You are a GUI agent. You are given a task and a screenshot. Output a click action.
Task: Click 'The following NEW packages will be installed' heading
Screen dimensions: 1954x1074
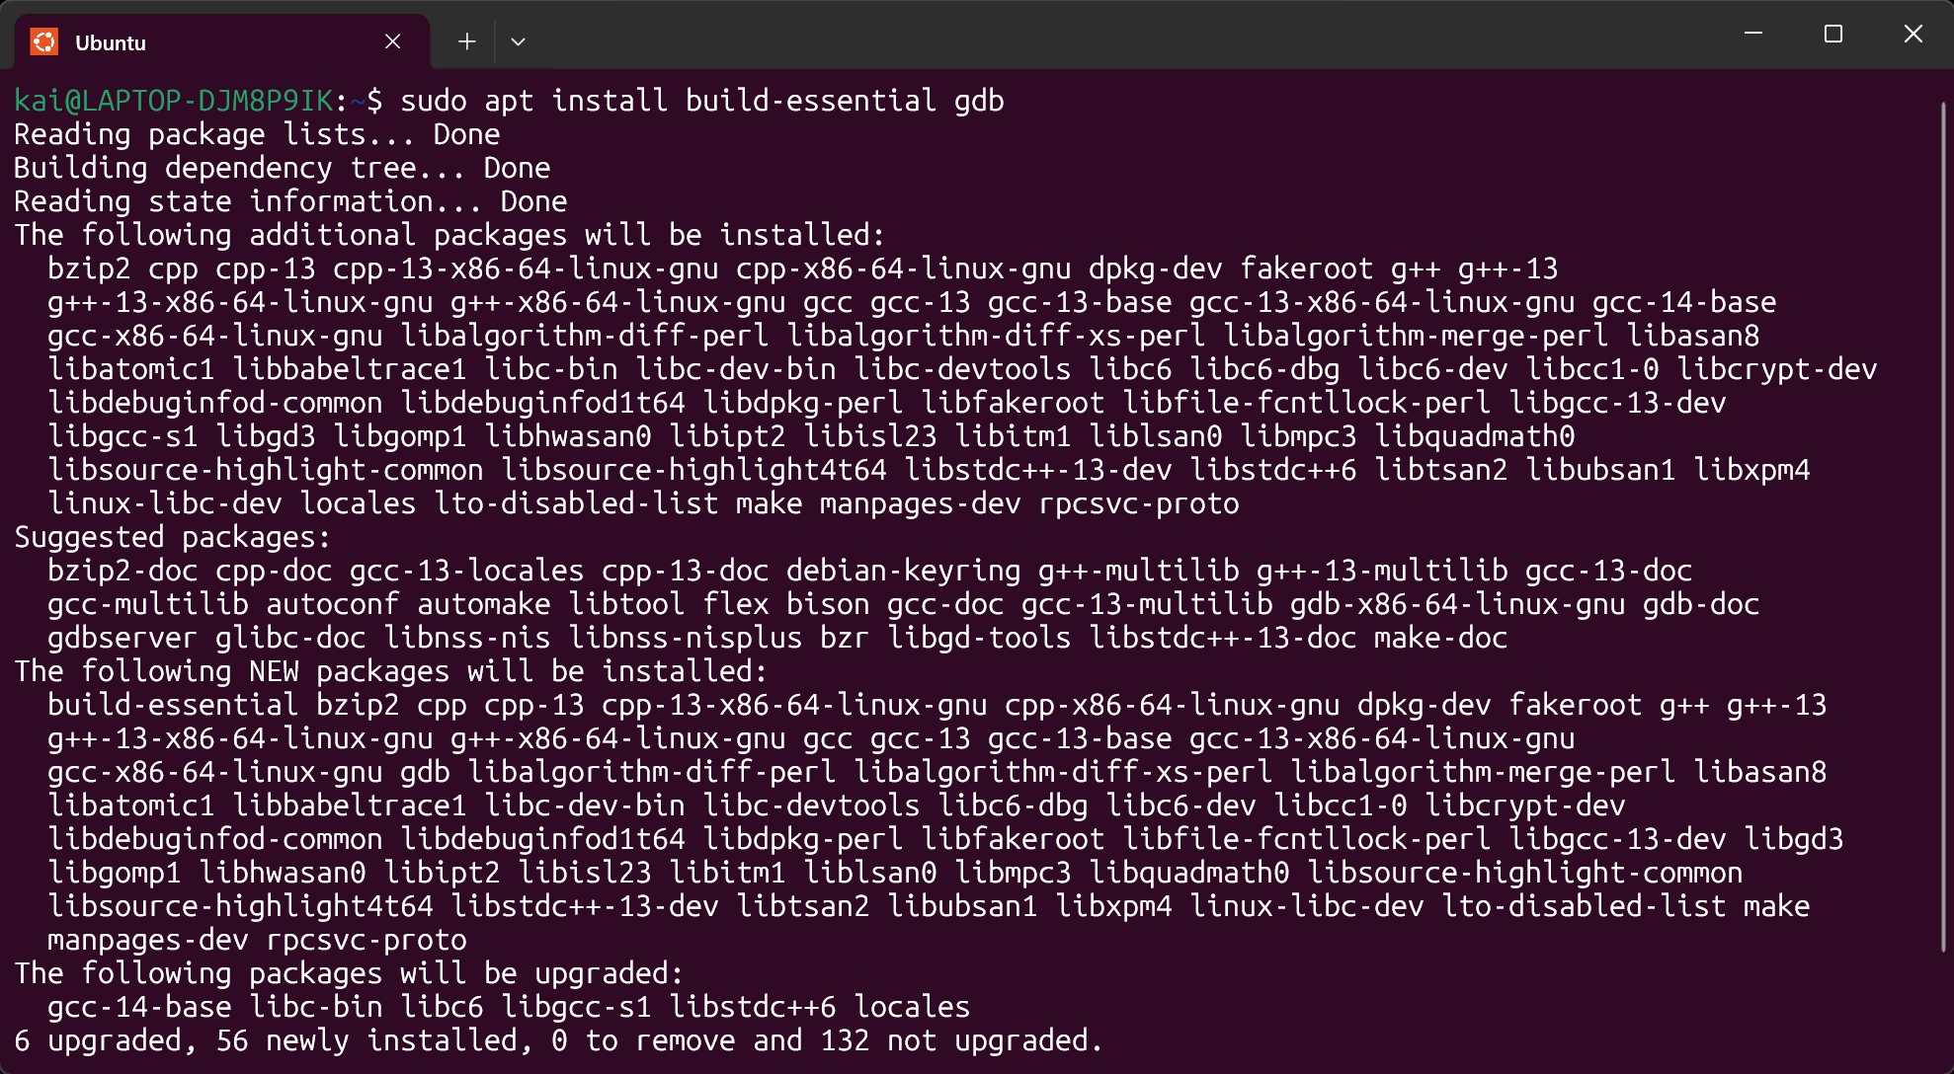point(390,671)
